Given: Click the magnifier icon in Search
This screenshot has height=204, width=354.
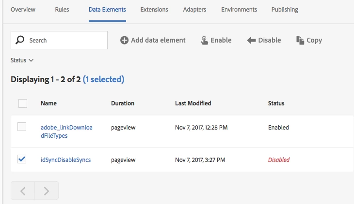Looking at the screenshot, I should click(20, 40).
